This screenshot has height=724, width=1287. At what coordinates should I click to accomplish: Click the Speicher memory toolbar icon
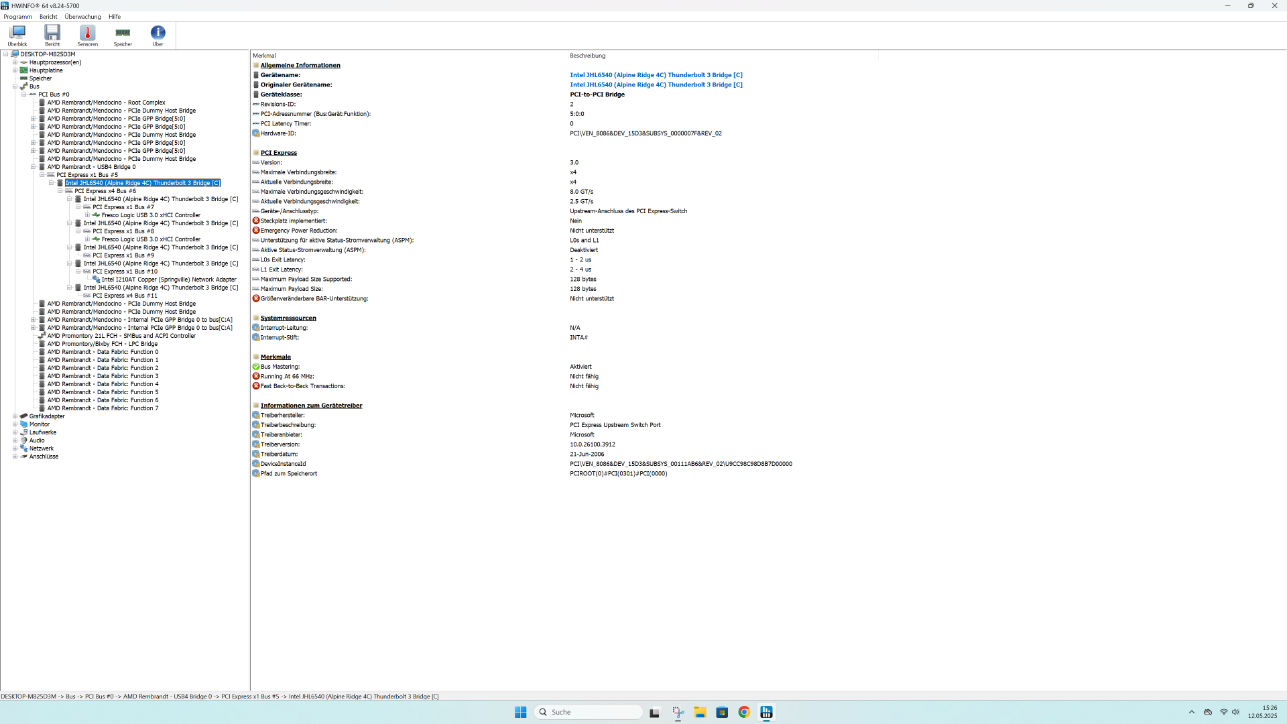pyautogui.click(x=123, y=36)
